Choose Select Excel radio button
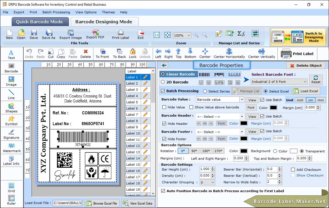 click(266, 91)
